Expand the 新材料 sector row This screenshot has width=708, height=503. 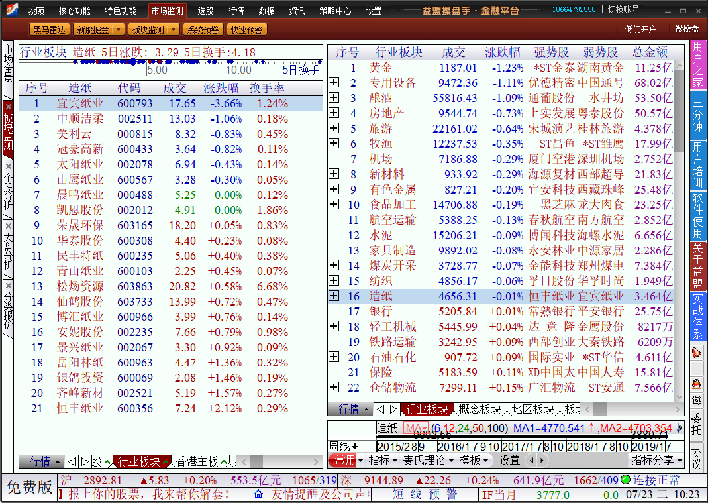334,174
